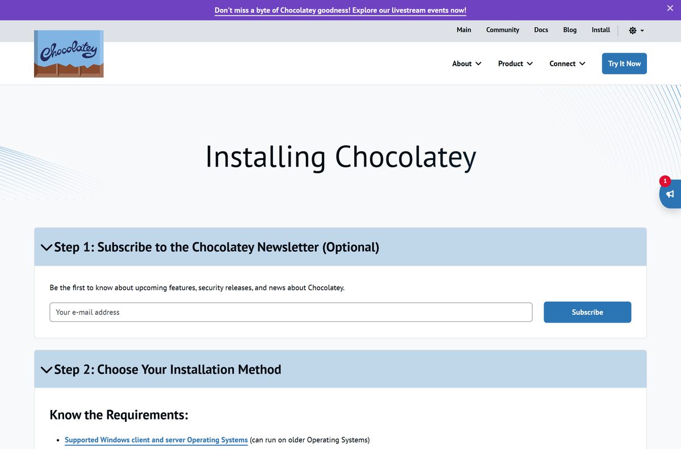Open the Docs section

(x=541, y=30)
